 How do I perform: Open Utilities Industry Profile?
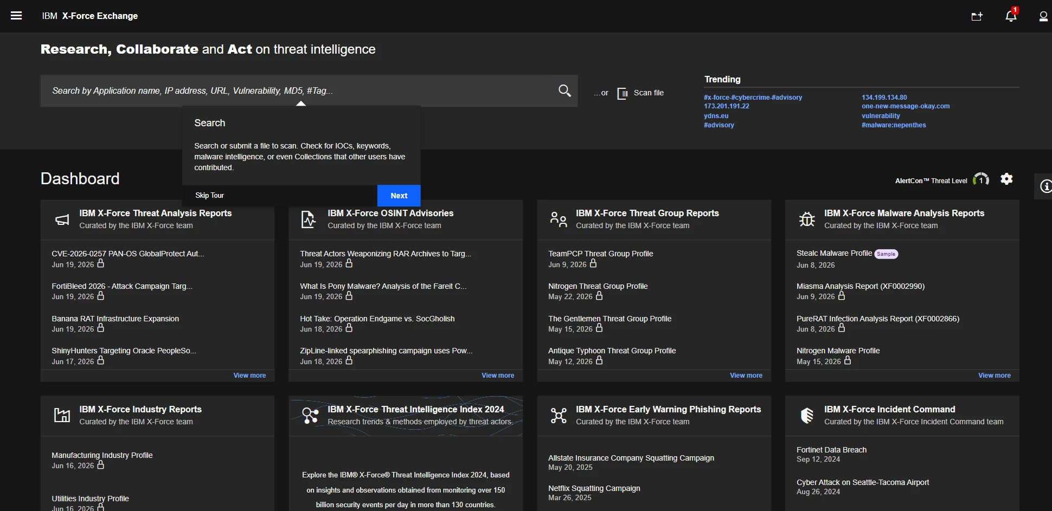(x=90, y=499)
